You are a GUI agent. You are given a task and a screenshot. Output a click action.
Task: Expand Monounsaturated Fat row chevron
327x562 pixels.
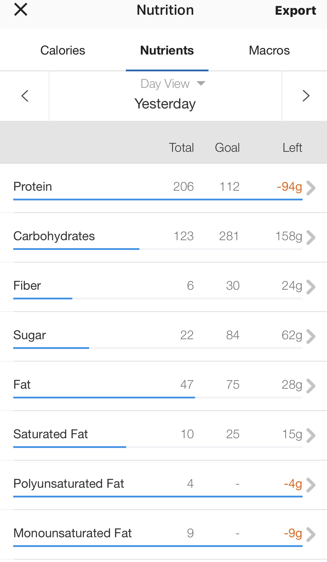tap(311, 534)
